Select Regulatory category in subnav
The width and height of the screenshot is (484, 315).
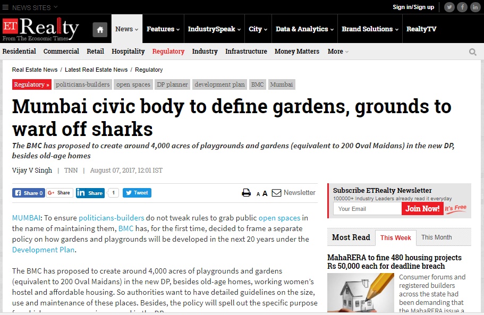[168, 52]
